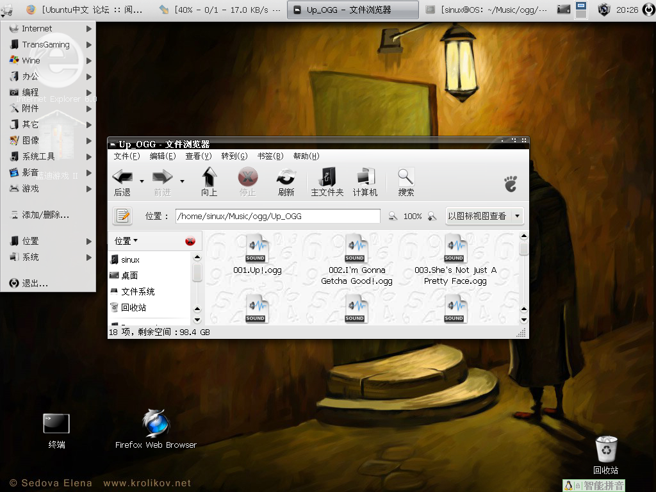Click the red 停止 stop icon
Screen dimensions: 656x492
click(248, 177)
